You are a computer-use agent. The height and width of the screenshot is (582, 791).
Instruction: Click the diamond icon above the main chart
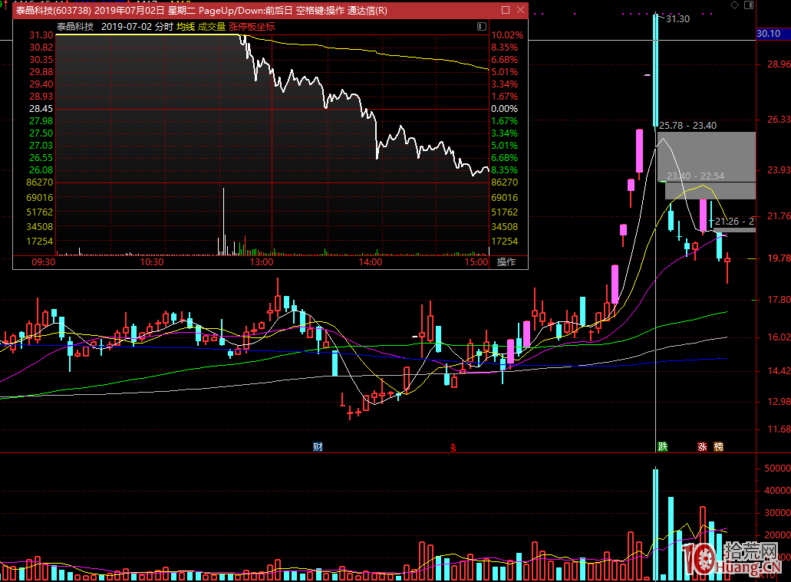[x=735, y=5]
